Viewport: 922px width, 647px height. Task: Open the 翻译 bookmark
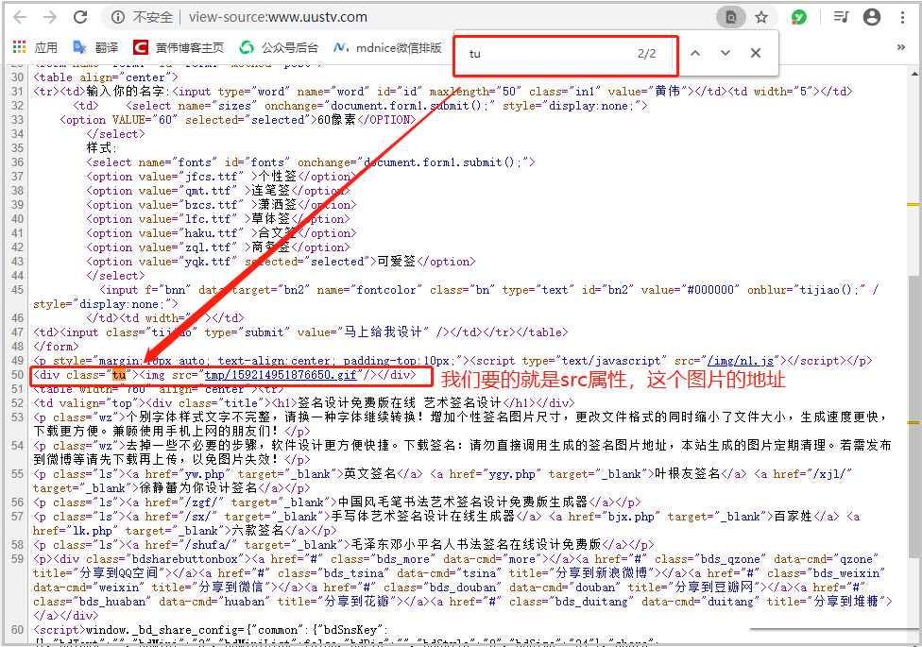coord(95,47)
